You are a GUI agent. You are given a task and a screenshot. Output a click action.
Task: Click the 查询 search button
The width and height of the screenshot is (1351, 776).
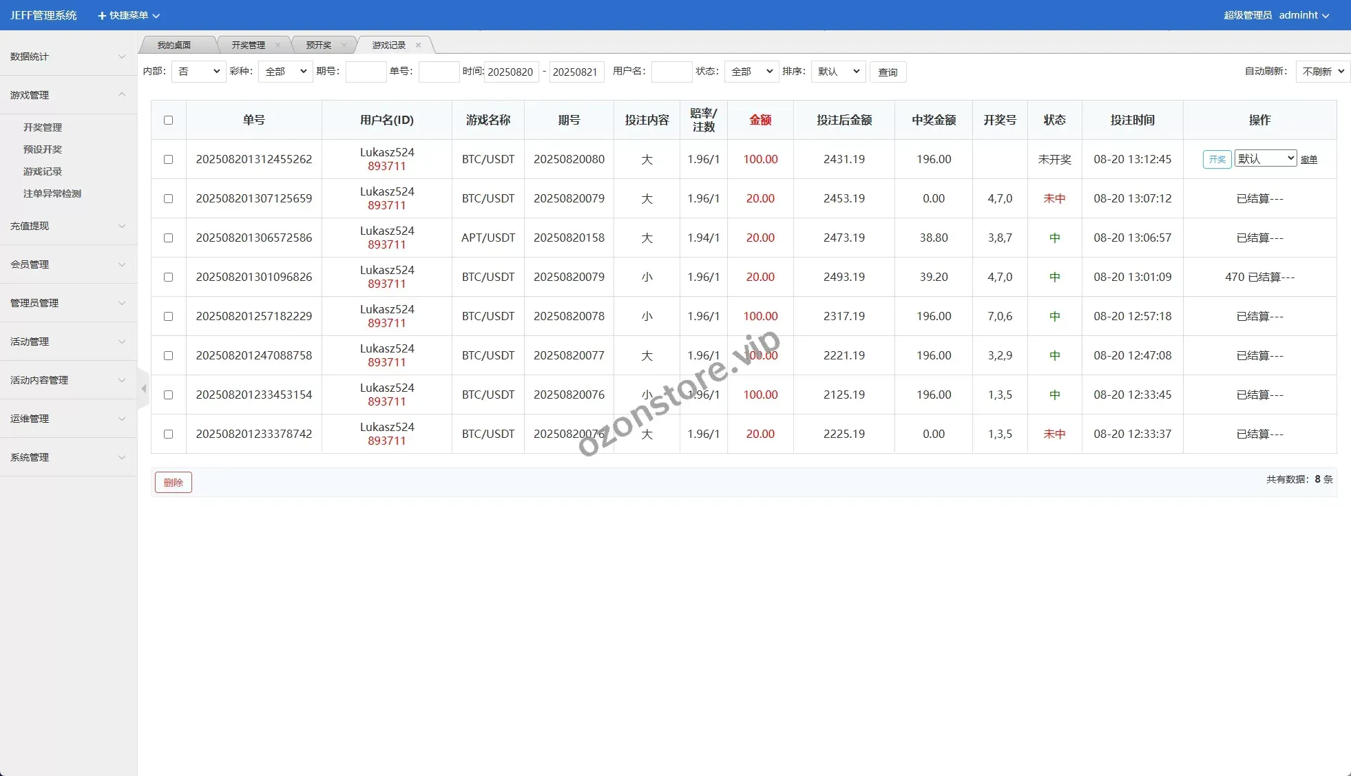(888, 72)
